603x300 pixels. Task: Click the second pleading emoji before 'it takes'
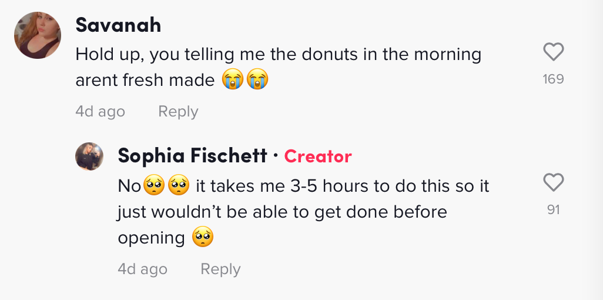[179, 185]
